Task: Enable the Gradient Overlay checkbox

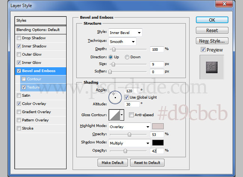Action: [19, 112]
